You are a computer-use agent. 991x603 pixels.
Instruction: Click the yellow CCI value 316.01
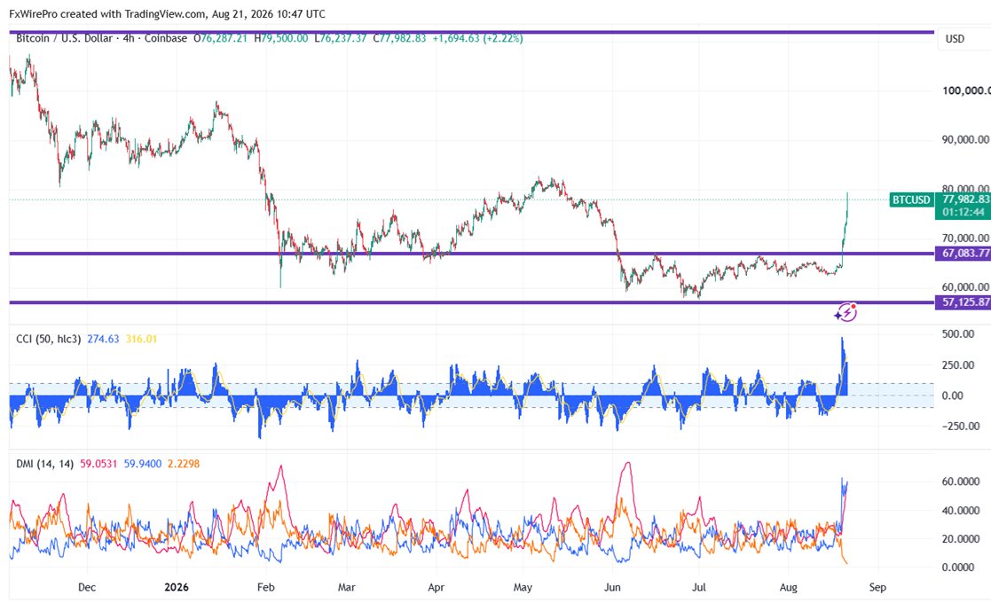click(x=141, y=339)
